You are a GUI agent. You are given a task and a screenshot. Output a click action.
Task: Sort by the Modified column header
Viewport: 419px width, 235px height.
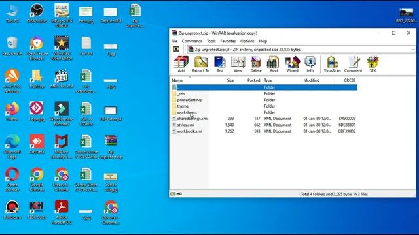[x=318, y=80]
